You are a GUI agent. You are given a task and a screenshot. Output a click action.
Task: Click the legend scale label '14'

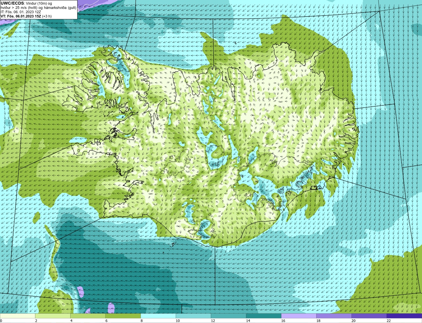248,321
